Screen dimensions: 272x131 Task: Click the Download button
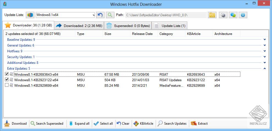click(x=15, y=124)
